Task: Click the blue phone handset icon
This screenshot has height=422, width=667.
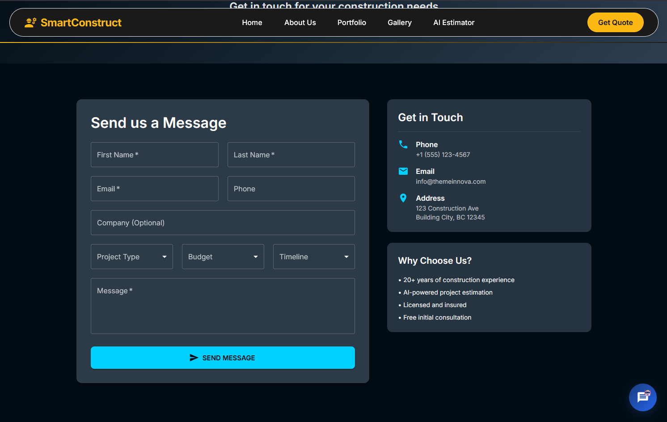Action: pos(403,144)
